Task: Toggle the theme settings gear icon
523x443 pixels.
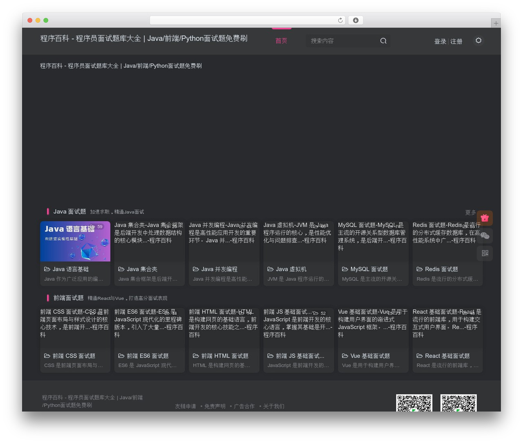Action: pyautogui.click(x=478, y=40)
